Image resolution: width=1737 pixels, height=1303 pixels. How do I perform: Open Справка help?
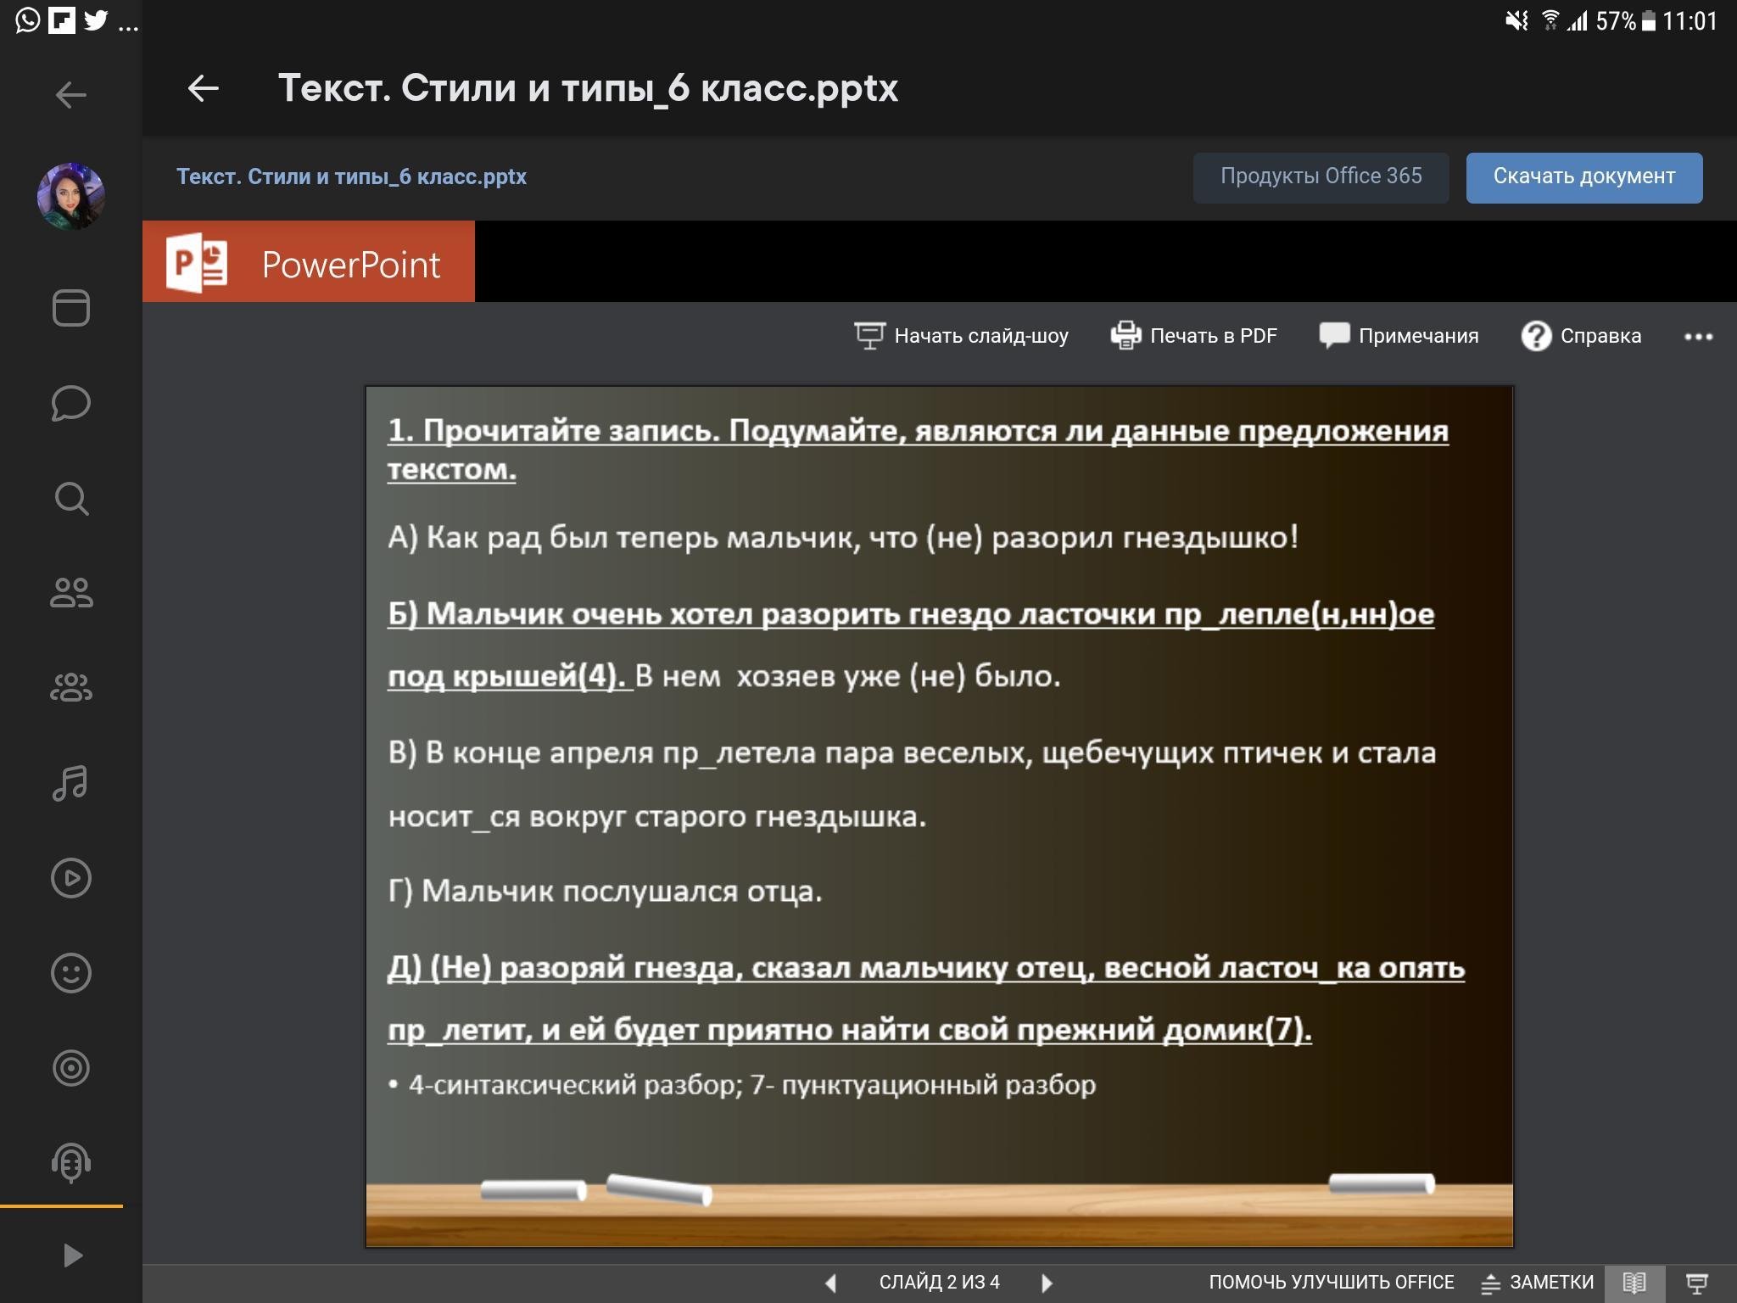point(1581,336)
